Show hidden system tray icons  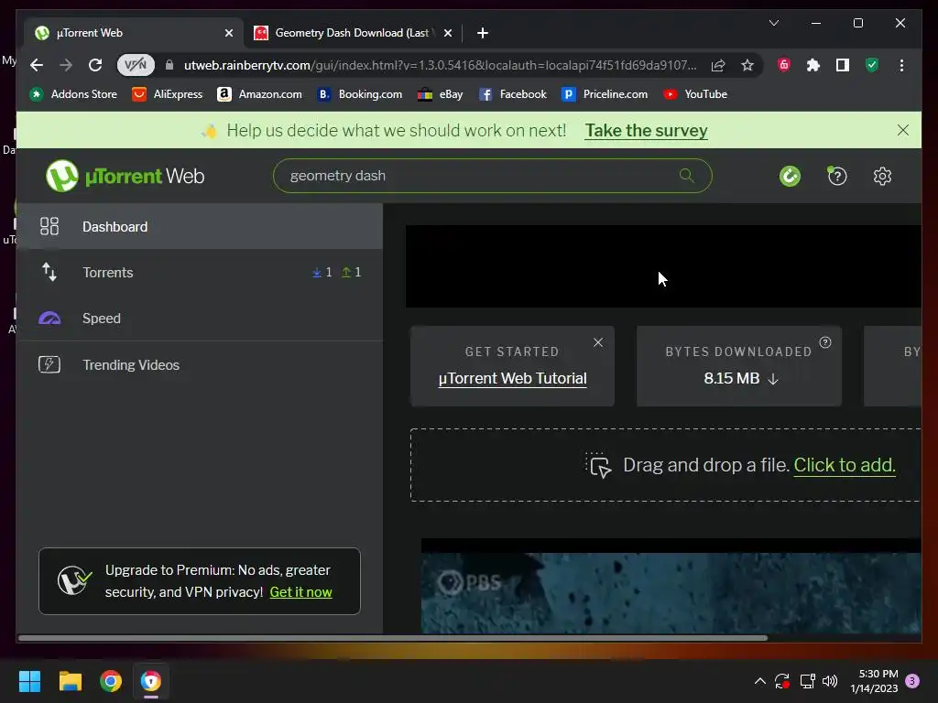[x=759, y=681]
